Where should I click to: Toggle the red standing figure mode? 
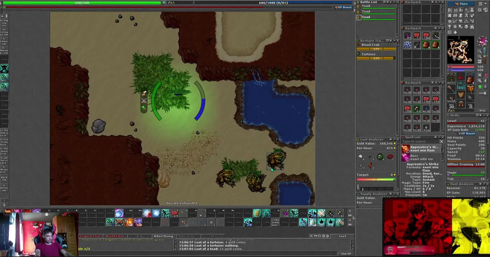point(485,75)
